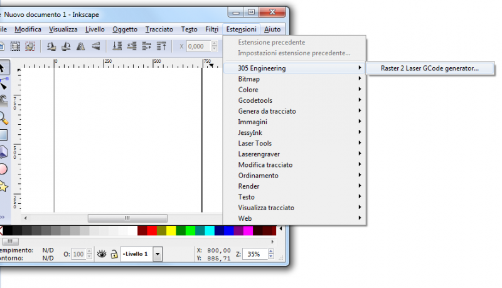This screenshot has width=502, height=288.
Task: Flip selection horizontally from toolbar
Action: click(x=82, y=46)
